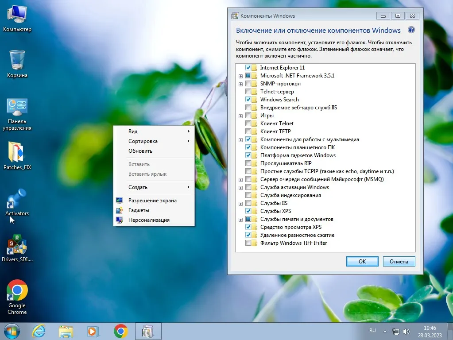Select Внедряемое веб-ядро служб IIS row
The image size is (453, 340).
tap(298, 108)
